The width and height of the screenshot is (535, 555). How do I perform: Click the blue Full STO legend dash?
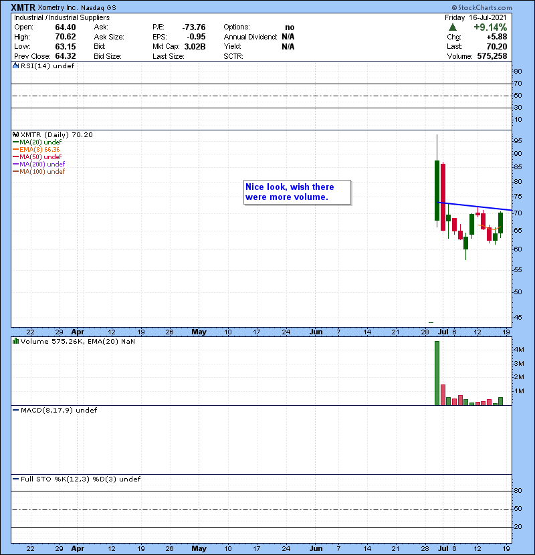15,479
